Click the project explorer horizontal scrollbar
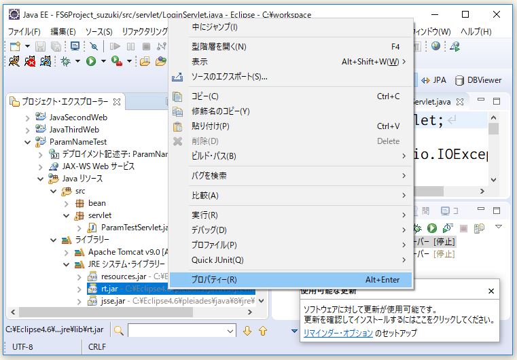This screenshot has width=517, height=360. (x=105, y=312)
